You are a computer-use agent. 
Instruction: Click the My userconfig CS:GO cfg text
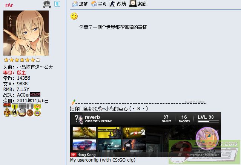click(103, 160)
